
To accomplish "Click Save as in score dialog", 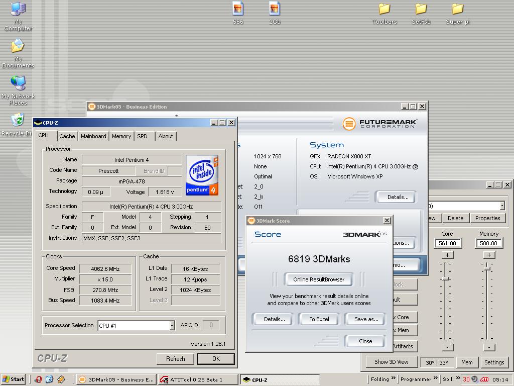I will coord(366,319).
